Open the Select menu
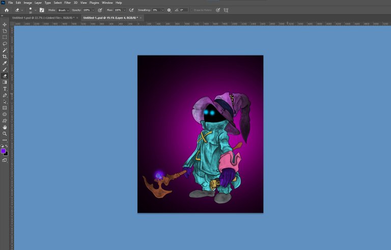 point(58,3)
